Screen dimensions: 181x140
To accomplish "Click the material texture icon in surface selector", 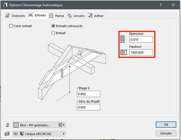I will click(x=60, y=125).
